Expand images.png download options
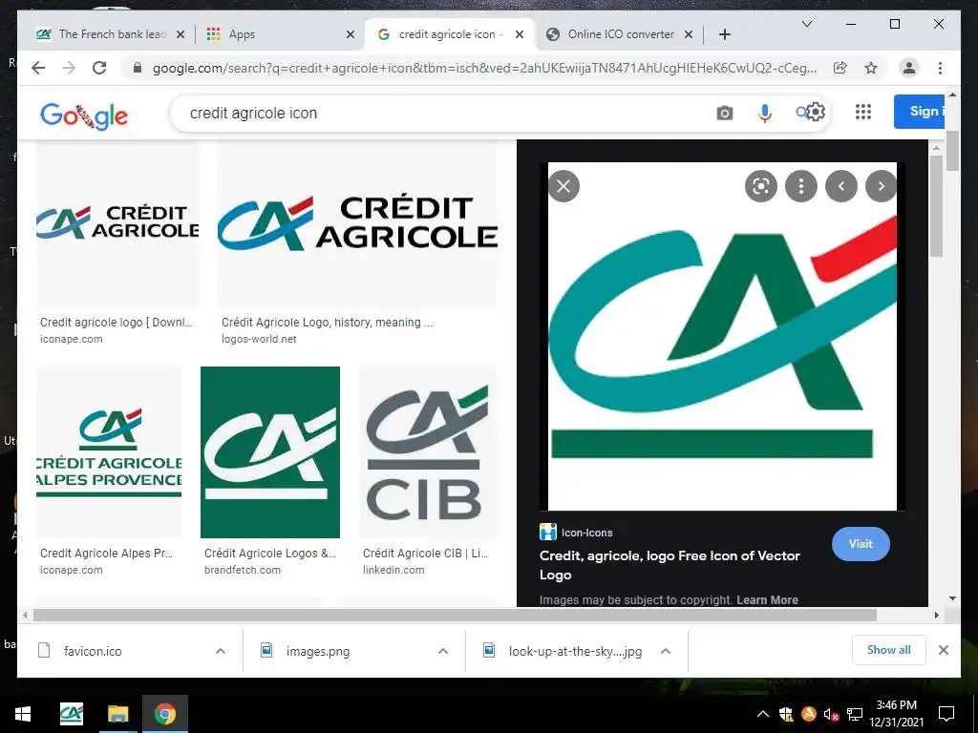 443,651
